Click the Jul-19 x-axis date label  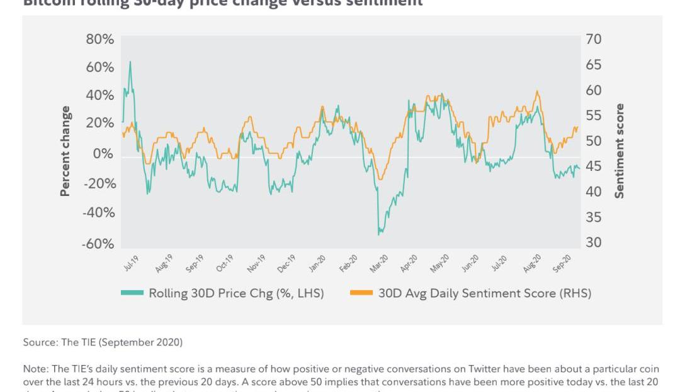132,263
